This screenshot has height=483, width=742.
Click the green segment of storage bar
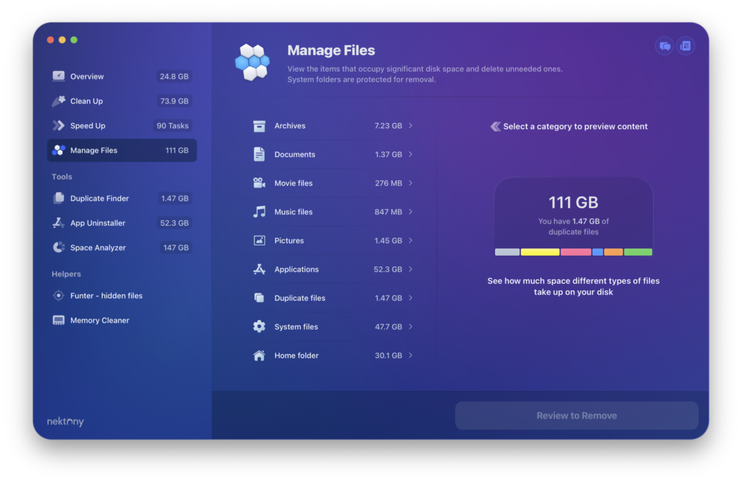[638, 252]
